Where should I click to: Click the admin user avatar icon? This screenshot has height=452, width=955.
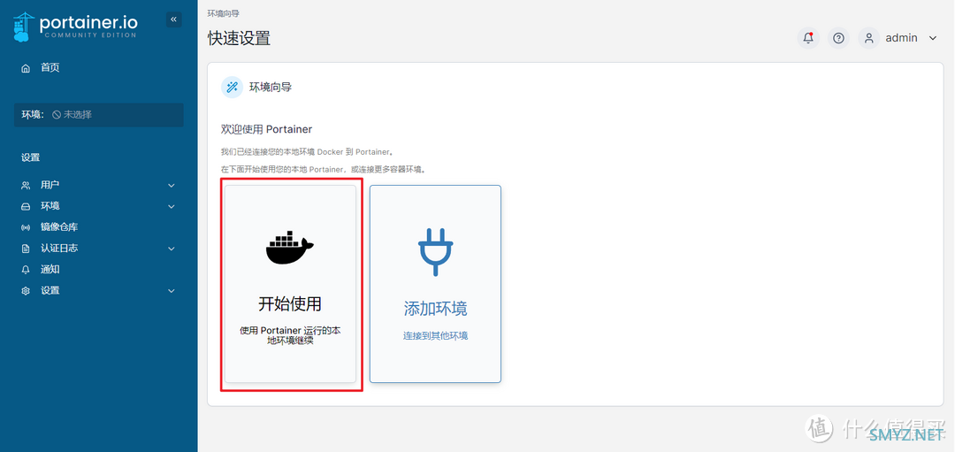869,38
